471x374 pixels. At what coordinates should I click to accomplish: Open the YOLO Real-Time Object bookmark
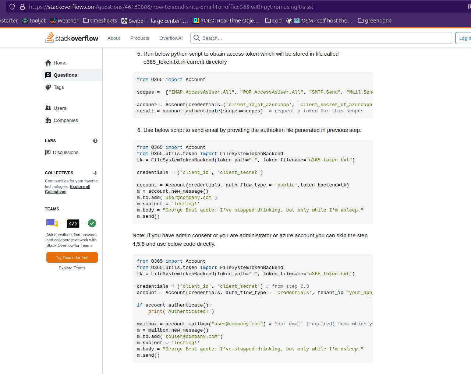[x=226, y=21]
